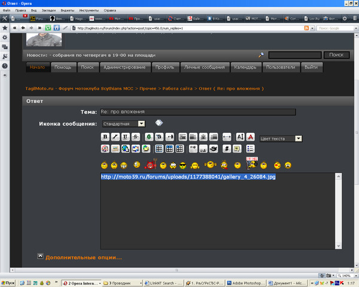The height and width of the screenshot is (287, 359).
Task: Open Администрирование forum tab
Action: click(x=124, y=68)
